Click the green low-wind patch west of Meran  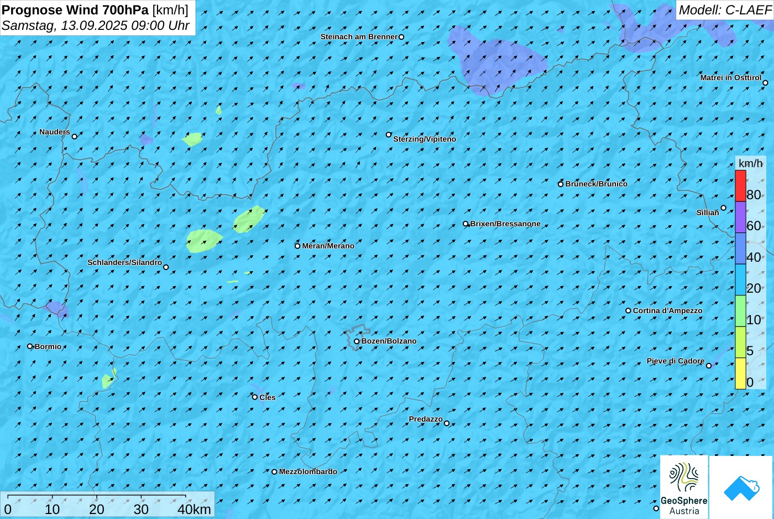click(203, 241)
